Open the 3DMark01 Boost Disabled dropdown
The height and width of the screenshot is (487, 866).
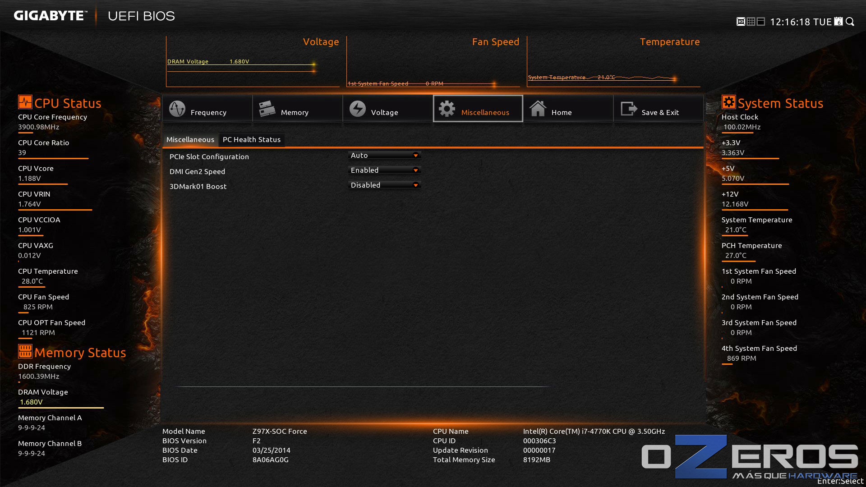(385, 185)
